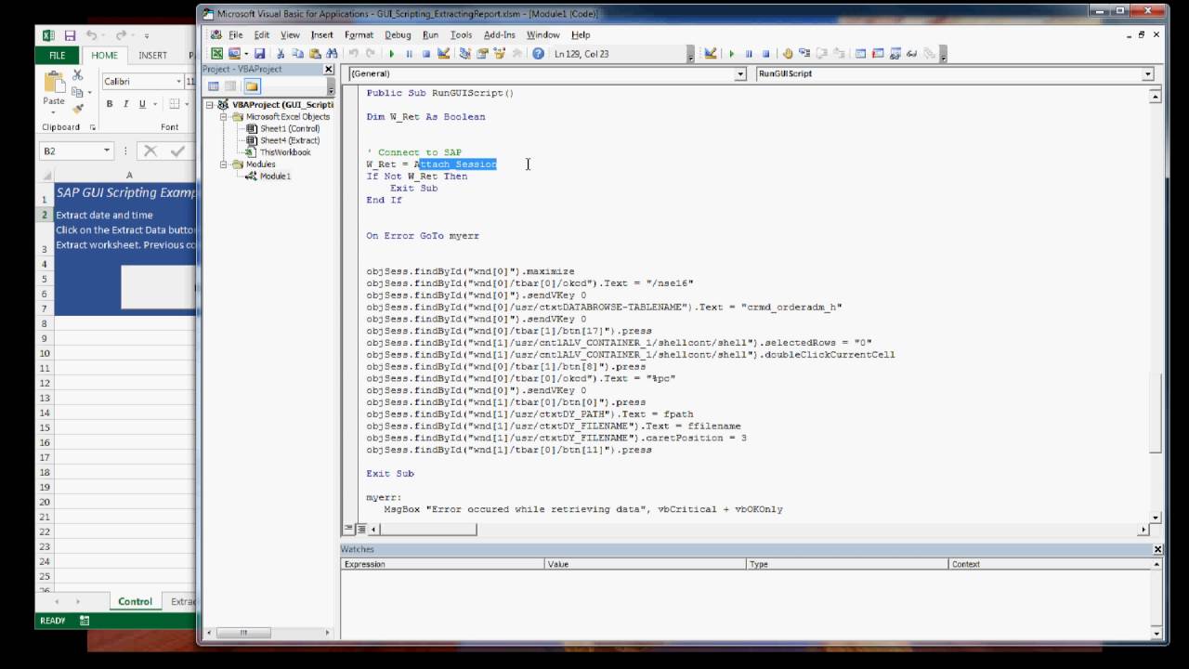The width and height of the screenshot is (1189, 669).
Task: Open the Edit menu in VBA editor
Action: point(262,34)
